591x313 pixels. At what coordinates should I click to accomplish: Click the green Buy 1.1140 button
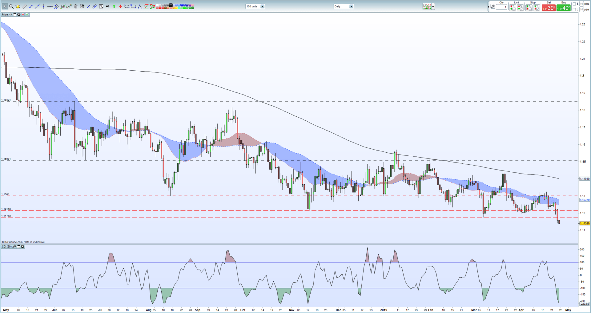[x=563, y=8]
